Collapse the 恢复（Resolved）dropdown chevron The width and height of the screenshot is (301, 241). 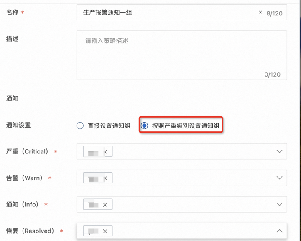click(x=280, y=231)
